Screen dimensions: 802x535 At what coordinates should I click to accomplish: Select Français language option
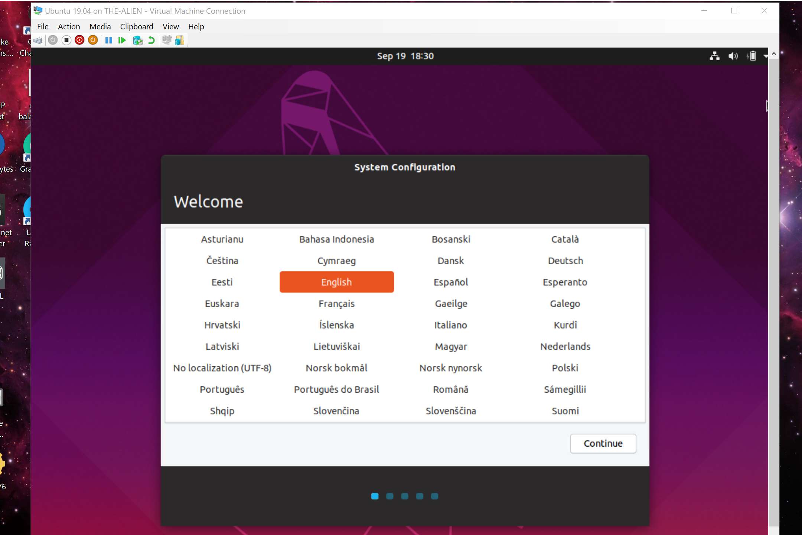(x=336, y=303)
